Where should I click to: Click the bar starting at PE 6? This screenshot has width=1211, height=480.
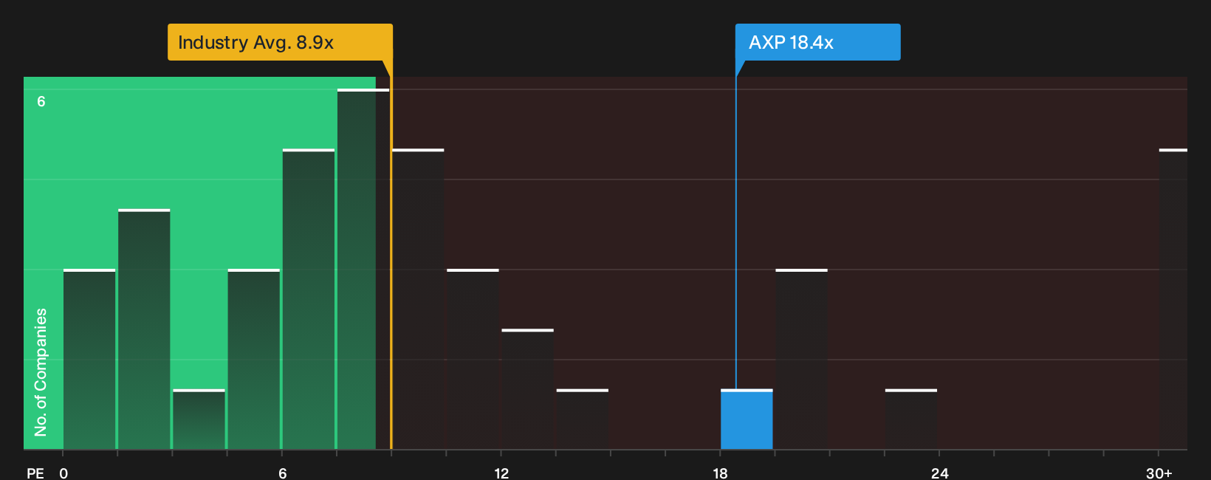309,299
